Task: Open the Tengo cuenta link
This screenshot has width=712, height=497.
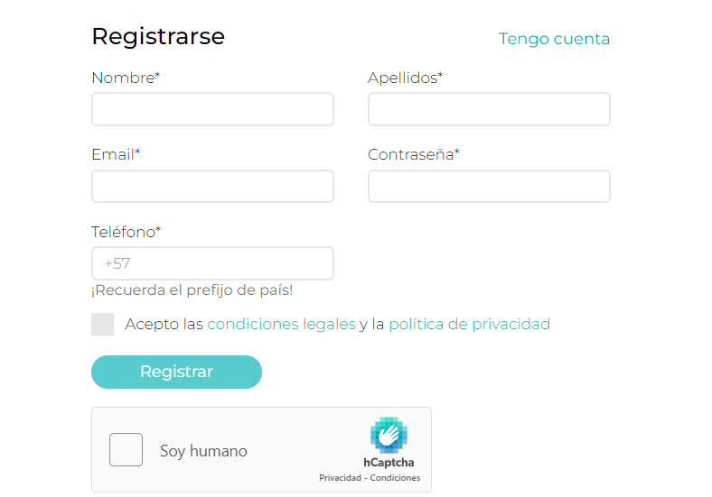Action: tap(554, 39)
